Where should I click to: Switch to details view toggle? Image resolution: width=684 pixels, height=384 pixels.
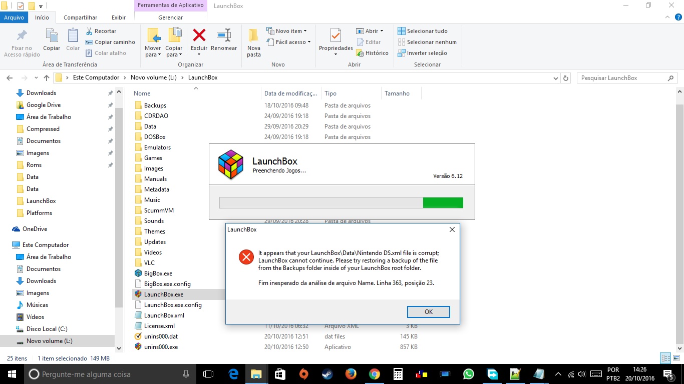[x=665, y=358]
